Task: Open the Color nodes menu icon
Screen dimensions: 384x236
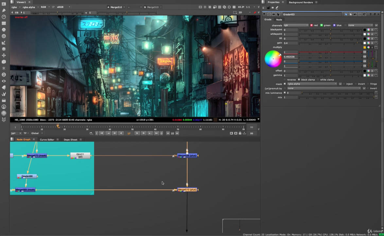Action: 4,30
